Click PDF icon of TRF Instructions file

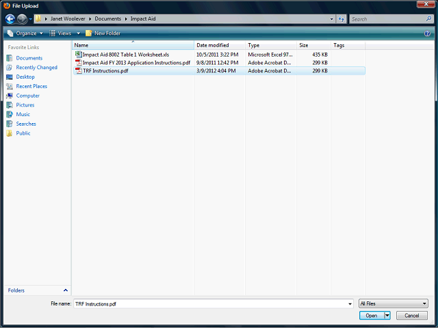click(x=79, y=70)
